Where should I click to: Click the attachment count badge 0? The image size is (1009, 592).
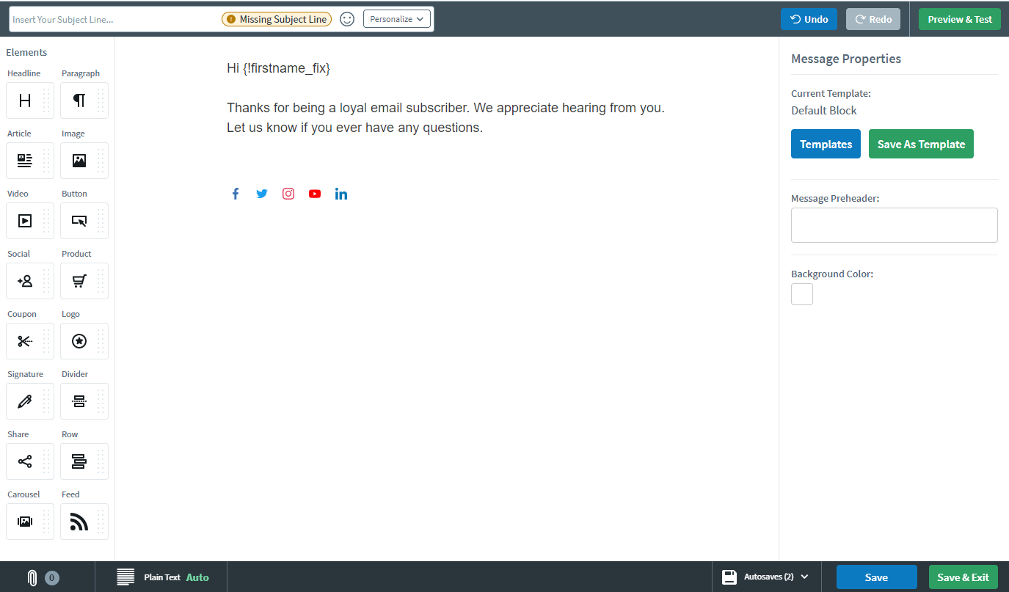tap(52, 577)
